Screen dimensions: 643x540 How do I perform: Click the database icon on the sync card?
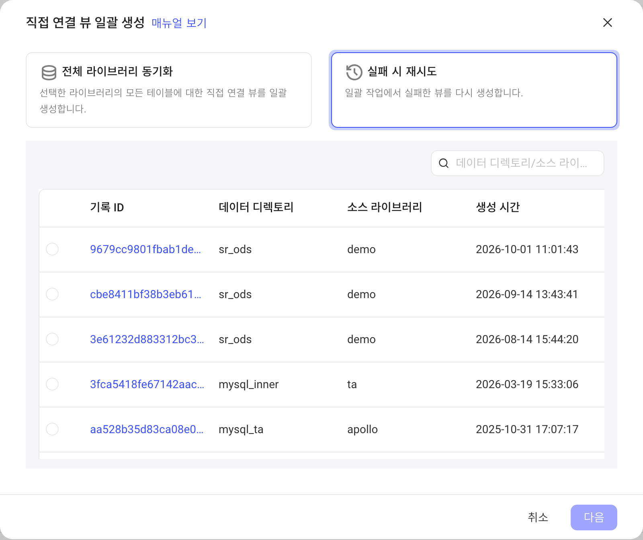tap(49, 73)
